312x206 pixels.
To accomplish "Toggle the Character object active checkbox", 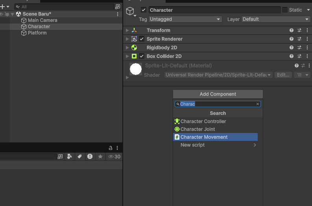I will click(144, 10).
